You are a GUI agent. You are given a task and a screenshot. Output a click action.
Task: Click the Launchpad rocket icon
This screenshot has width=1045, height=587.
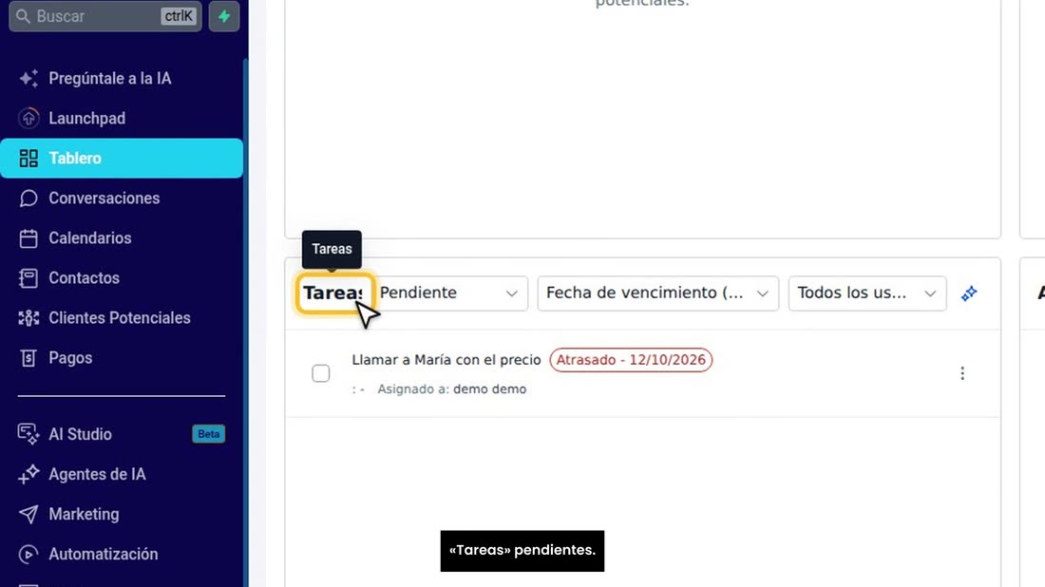(x=28, y=119)
